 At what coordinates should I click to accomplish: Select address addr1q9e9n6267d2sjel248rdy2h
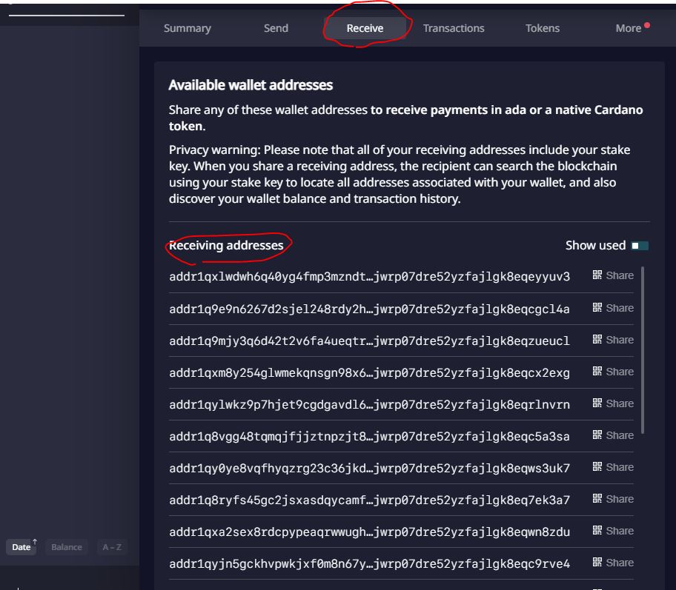[369, 309]
